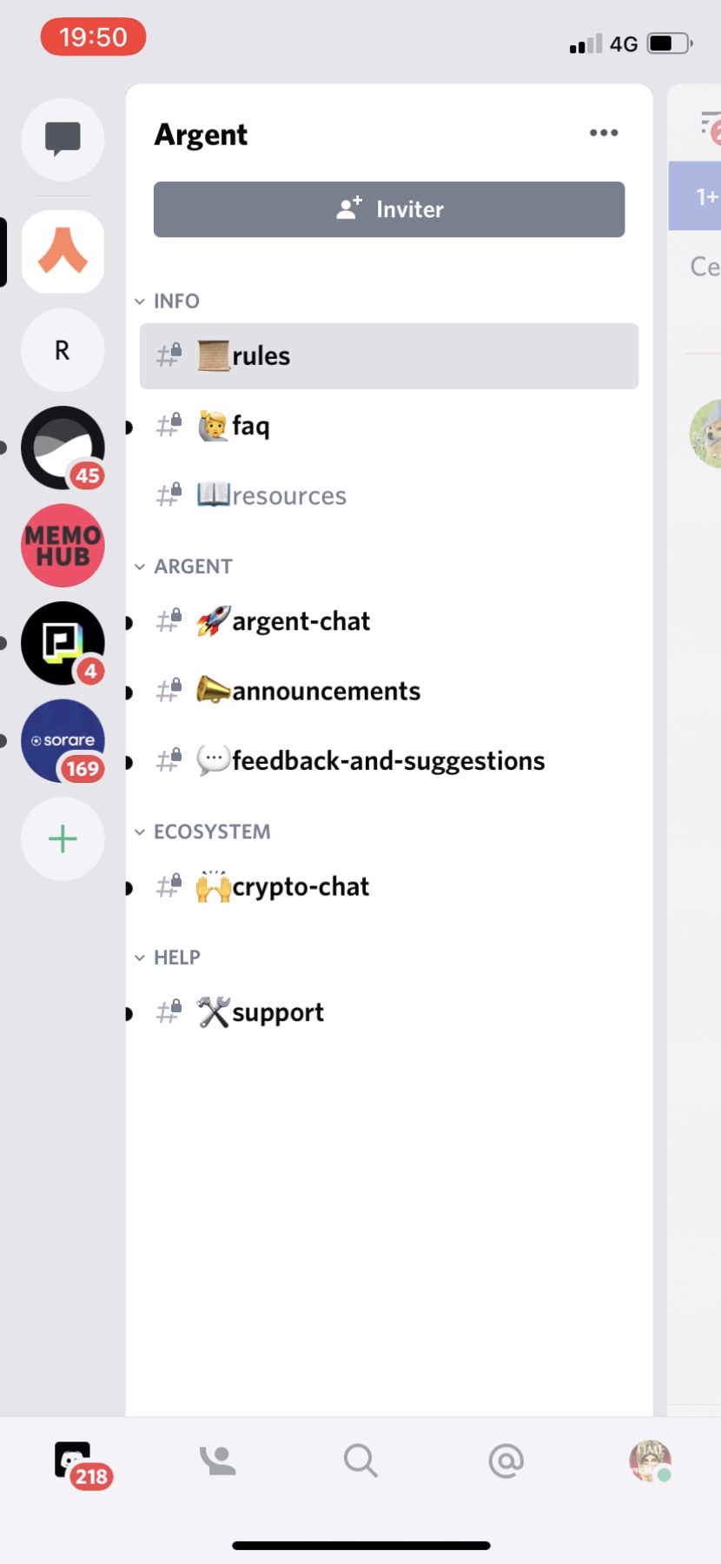Image resolution: width=721 pixels, height=1564 pixels.
Task: Open the support channel
Action: pos(261,1011)
